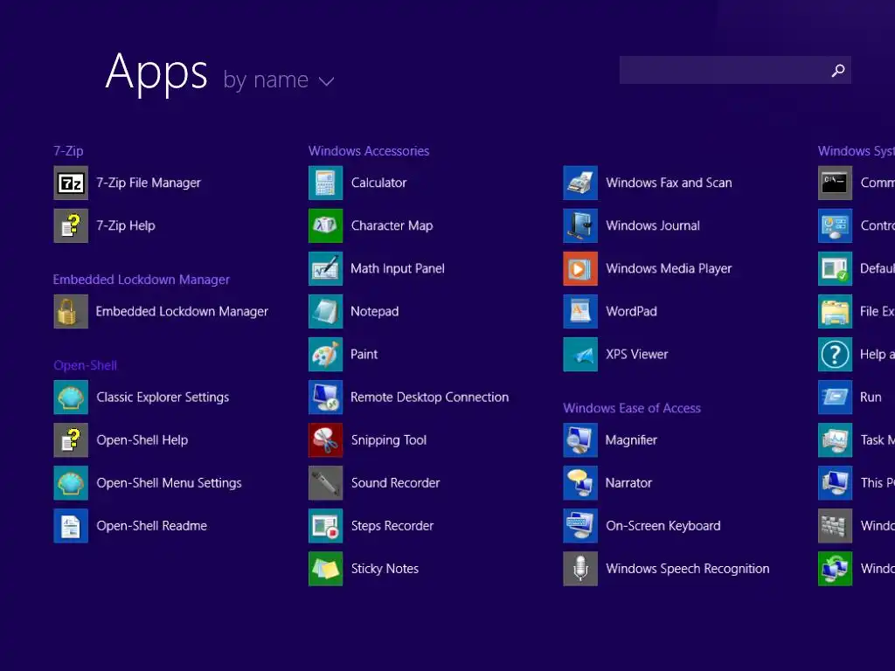Open the Windows Journal icon
The image size is (895, 671).
click(580, 225)
